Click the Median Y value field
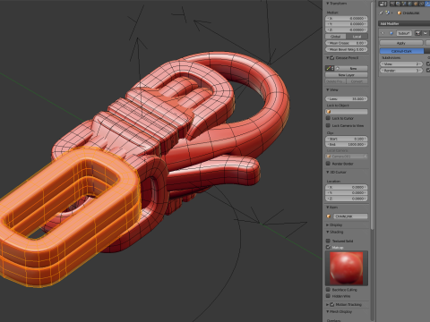 pyautogui.click(x=347, y=24)
